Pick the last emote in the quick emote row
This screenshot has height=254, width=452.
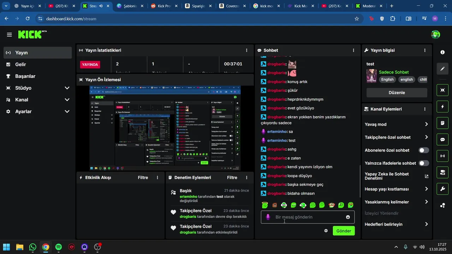(x=351, y=205)
